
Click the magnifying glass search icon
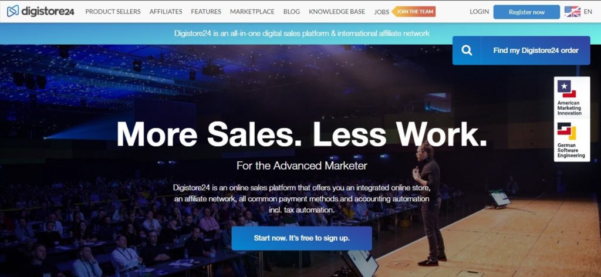[x=467, y=50]
